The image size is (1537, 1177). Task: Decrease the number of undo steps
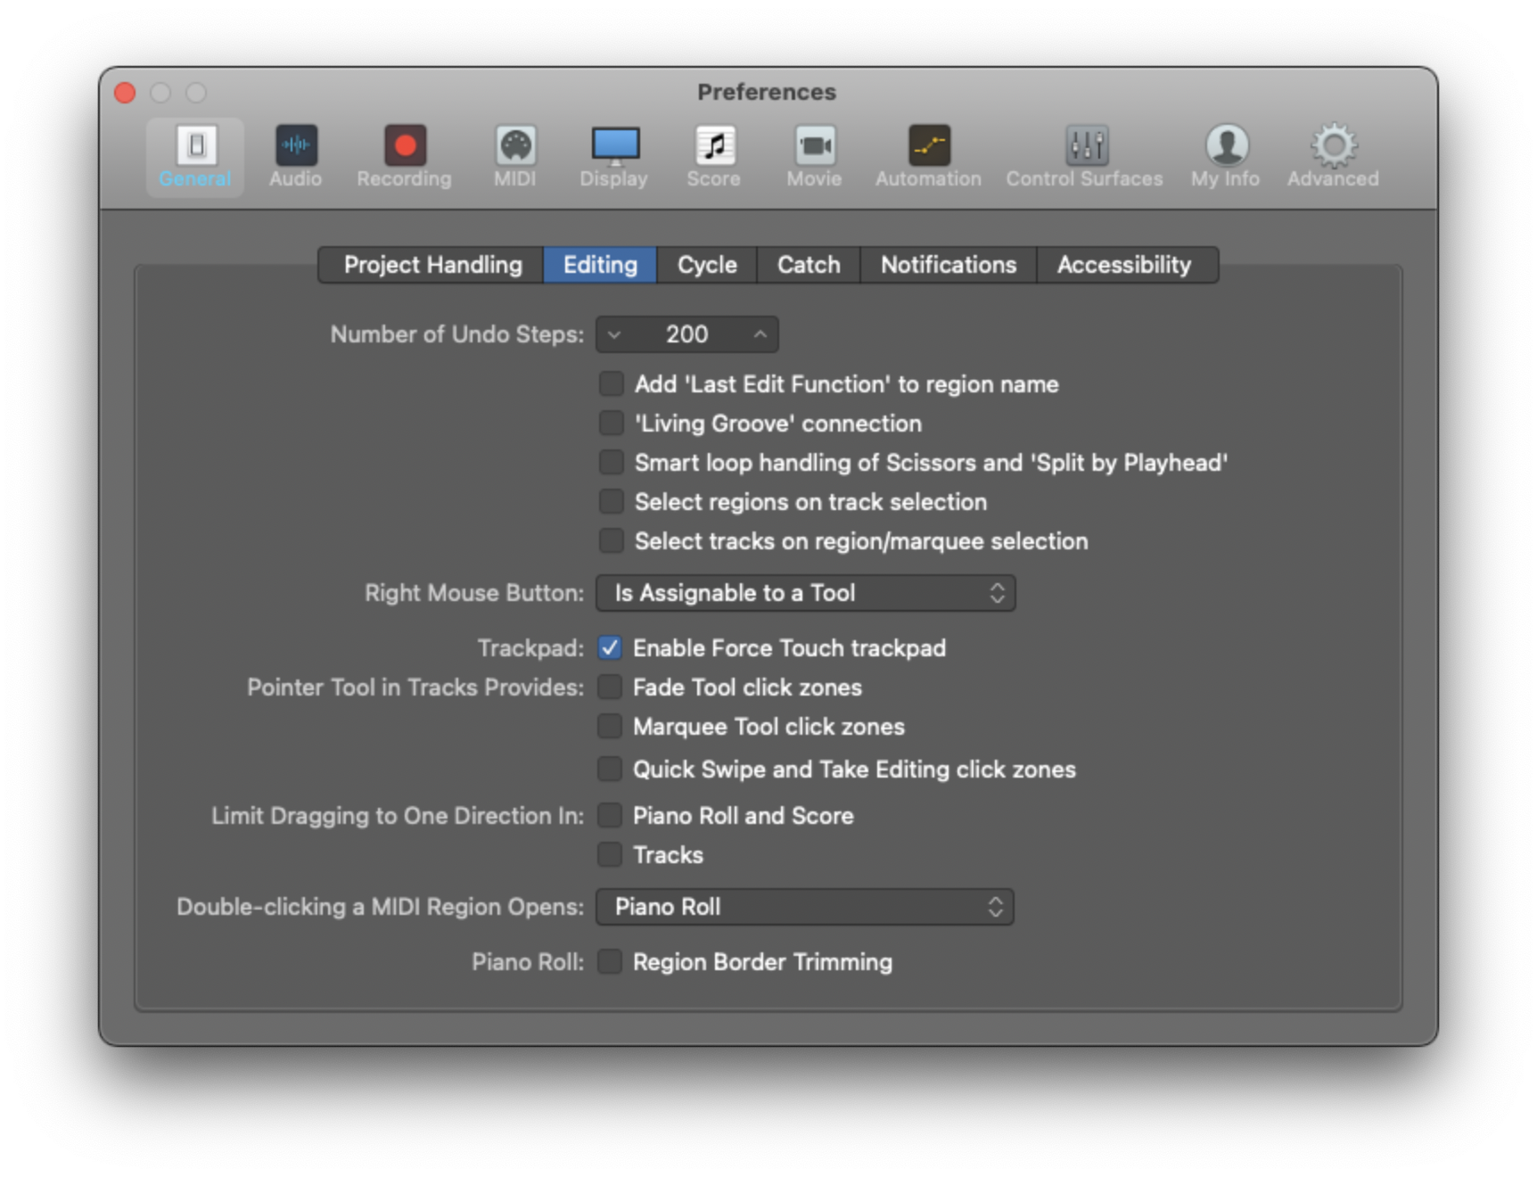(614, 334)
